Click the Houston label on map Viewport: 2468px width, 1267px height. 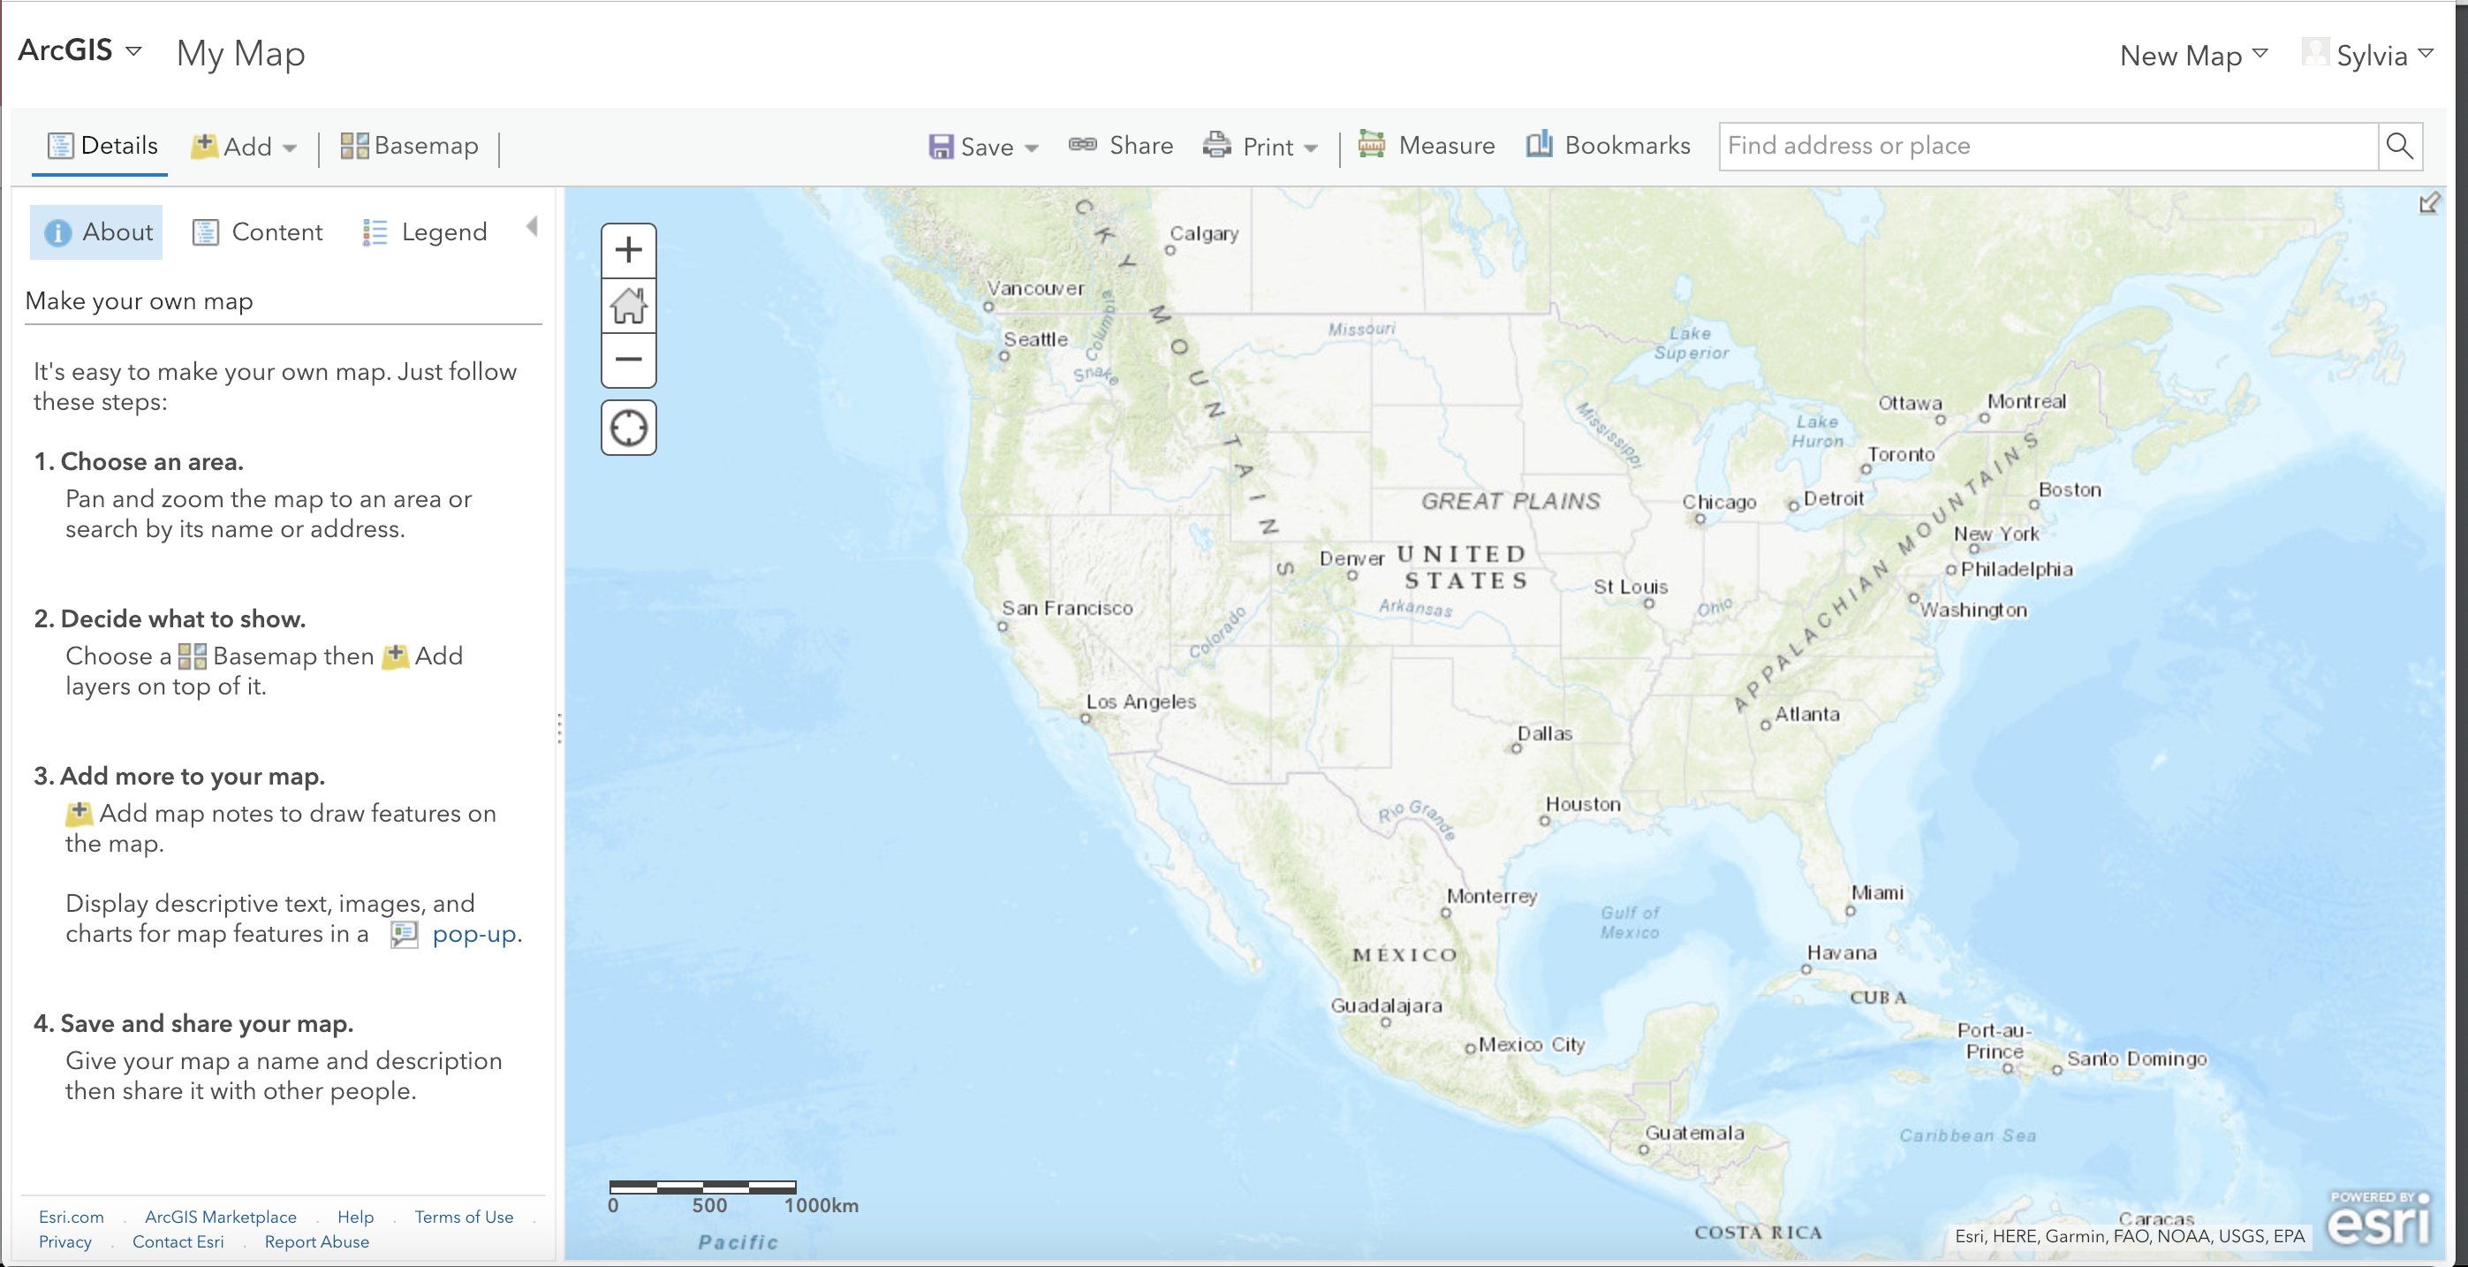1583,805
